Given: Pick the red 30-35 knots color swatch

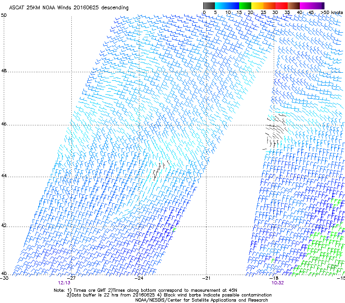Looking at the screenshot, I should coord(282,6).
